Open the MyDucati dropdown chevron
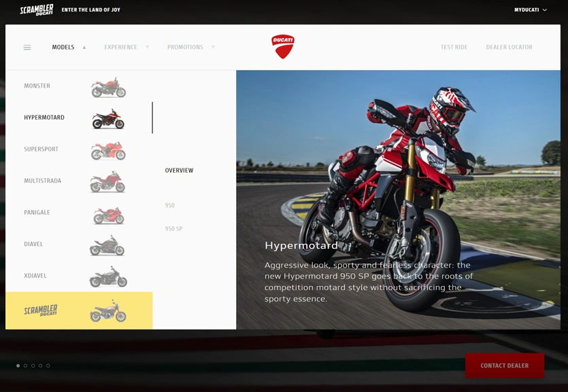 pos(544,10)
